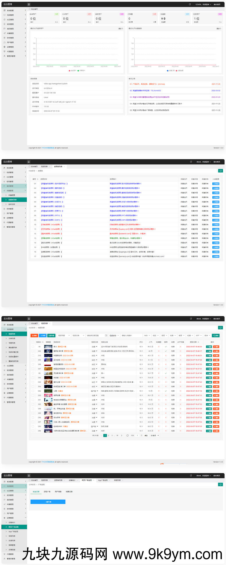Click keyword input field 请输入关键字
The image size is (226, 565).
coord(131,336)
